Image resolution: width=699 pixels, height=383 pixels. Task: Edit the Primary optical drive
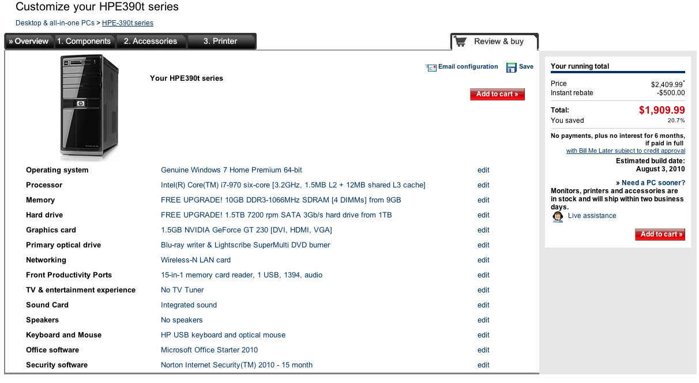[483, 245]
